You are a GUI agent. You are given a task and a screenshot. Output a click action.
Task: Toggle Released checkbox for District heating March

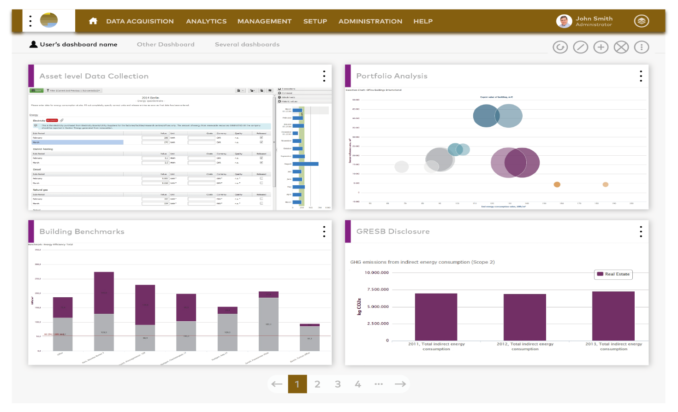(x=262, y=162)
